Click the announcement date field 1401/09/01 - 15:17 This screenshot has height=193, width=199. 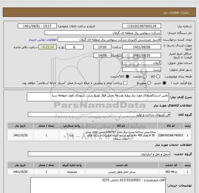point(37,26)
